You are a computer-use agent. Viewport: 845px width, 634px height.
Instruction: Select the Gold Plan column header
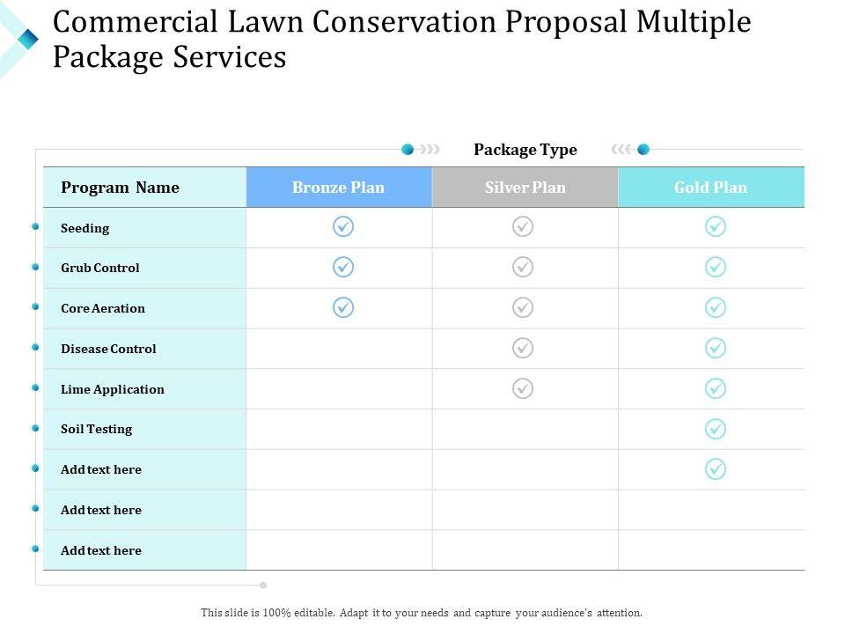[x=711, y=188]
